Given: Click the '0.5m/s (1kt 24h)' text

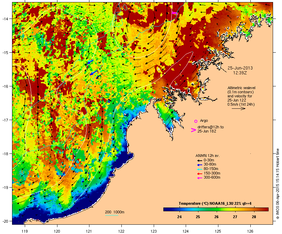Looking at the screenshot, I should click(x=241, y=104).
